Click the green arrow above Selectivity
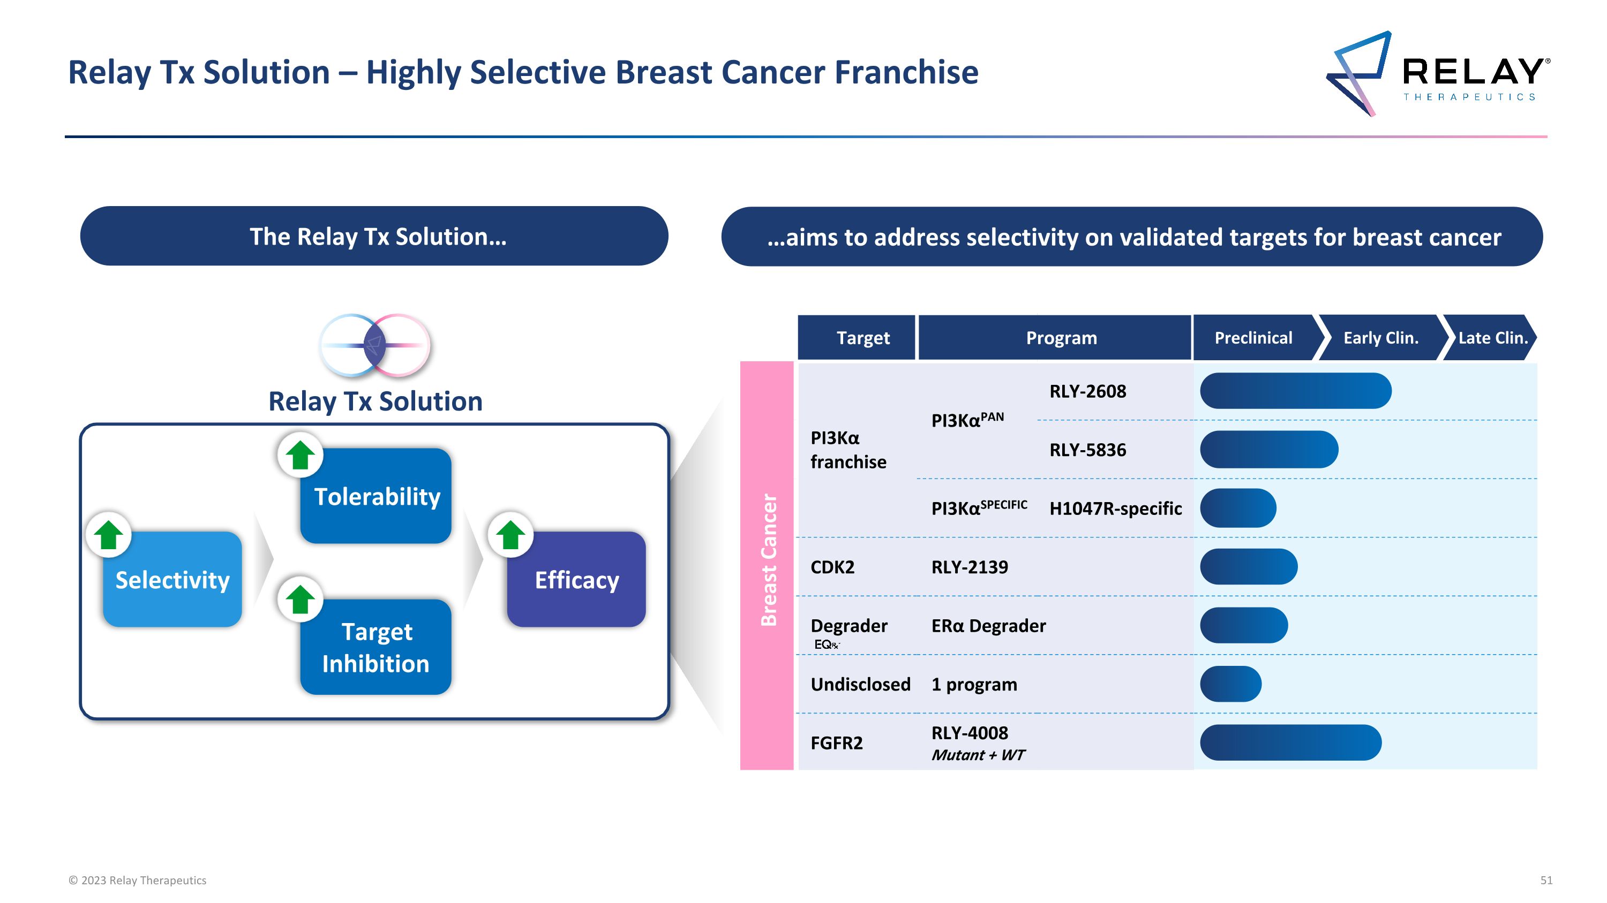 (x=109, y=535)
